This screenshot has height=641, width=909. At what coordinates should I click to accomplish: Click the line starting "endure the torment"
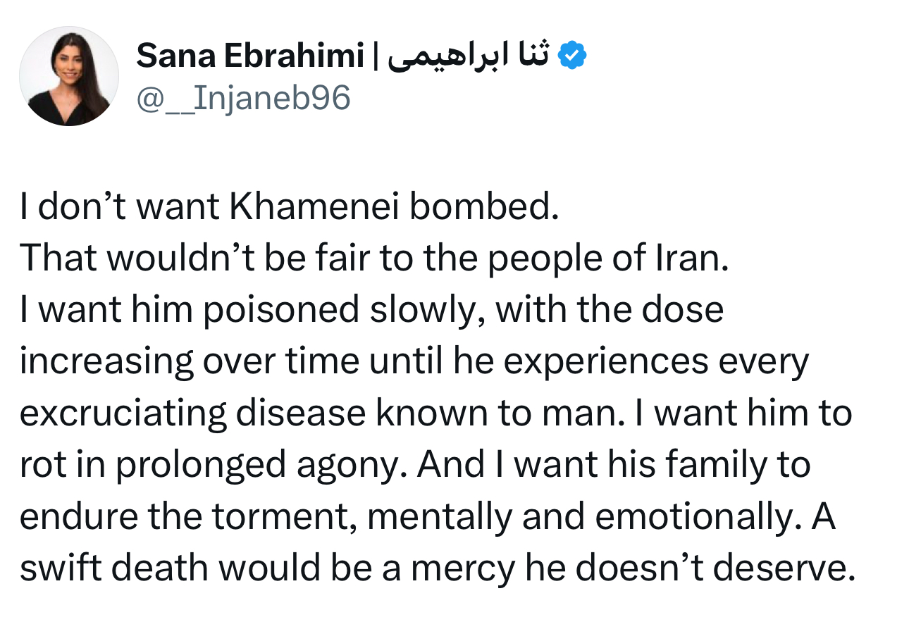(x=427, y=516)
